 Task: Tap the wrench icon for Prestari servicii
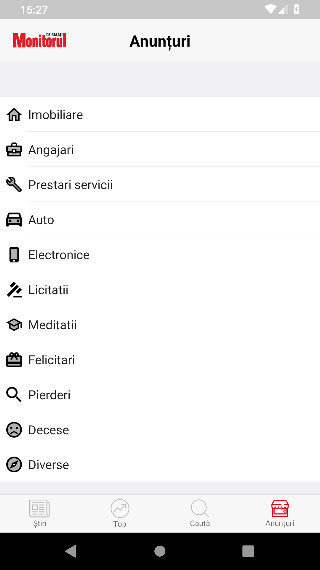(14, 185)
